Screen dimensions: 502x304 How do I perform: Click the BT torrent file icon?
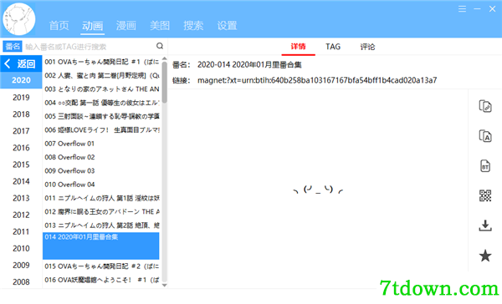(485, 166)
